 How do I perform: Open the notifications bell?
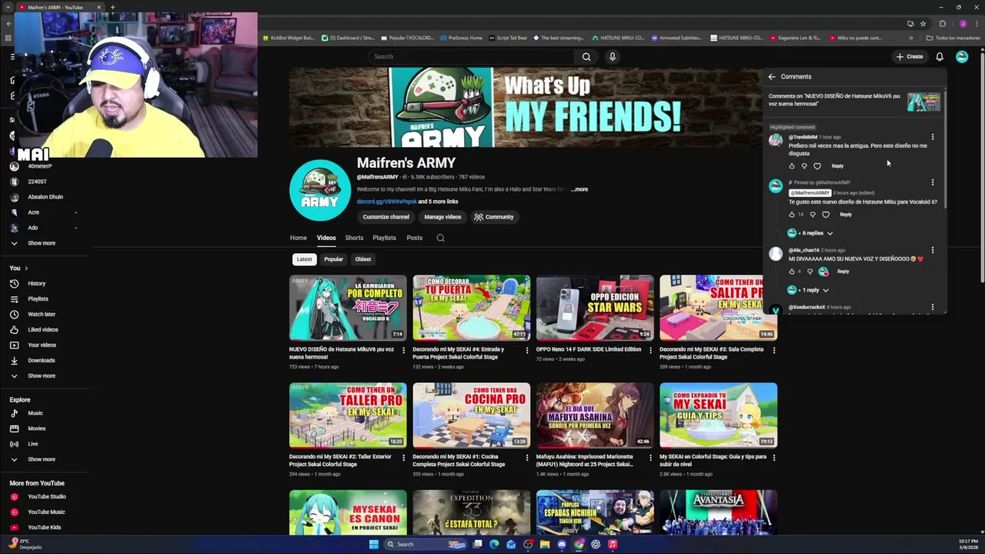[x=940, y=56]
